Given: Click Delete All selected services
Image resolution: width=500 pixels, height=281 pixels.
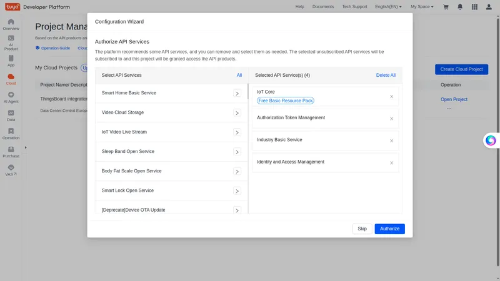Looking at the screenshot, I should point(386,75).
